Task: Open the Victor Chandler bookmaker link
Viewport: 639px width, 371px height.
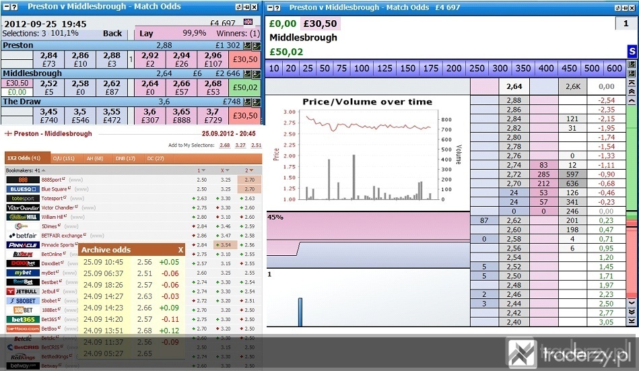Action: pos(59,207)
